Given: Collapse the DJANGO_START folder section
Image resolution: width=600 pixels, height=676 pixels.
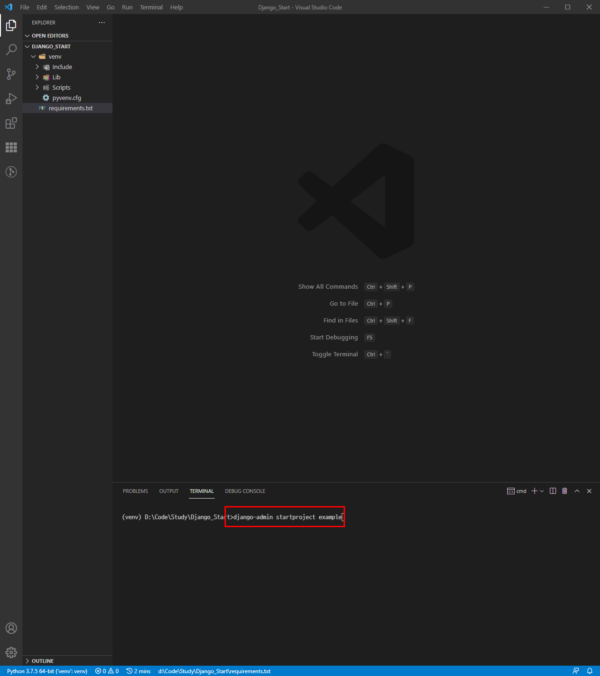Looking at the screenshot, I should pos(67,46).
